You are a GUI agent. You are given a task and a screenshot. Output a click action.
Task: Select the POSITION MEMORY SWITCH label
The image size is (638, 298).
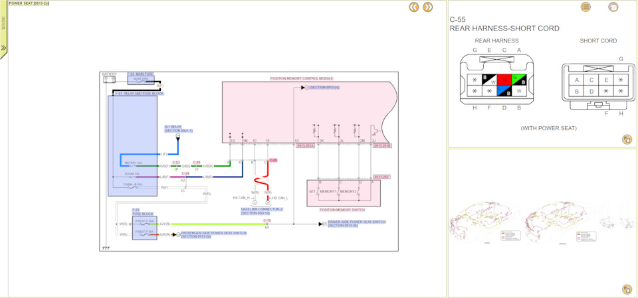tap(341, 210)
